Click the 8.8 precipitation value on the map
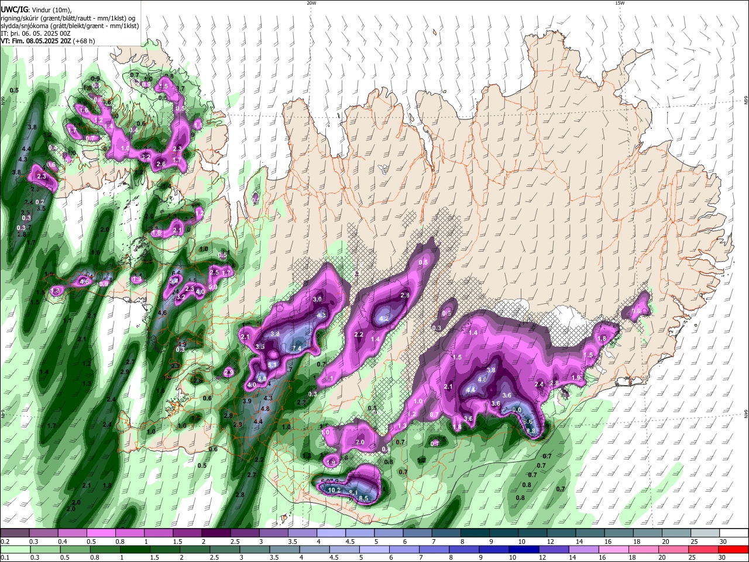The height and width of the screenshot is (562, 749). tap(531, 431)
